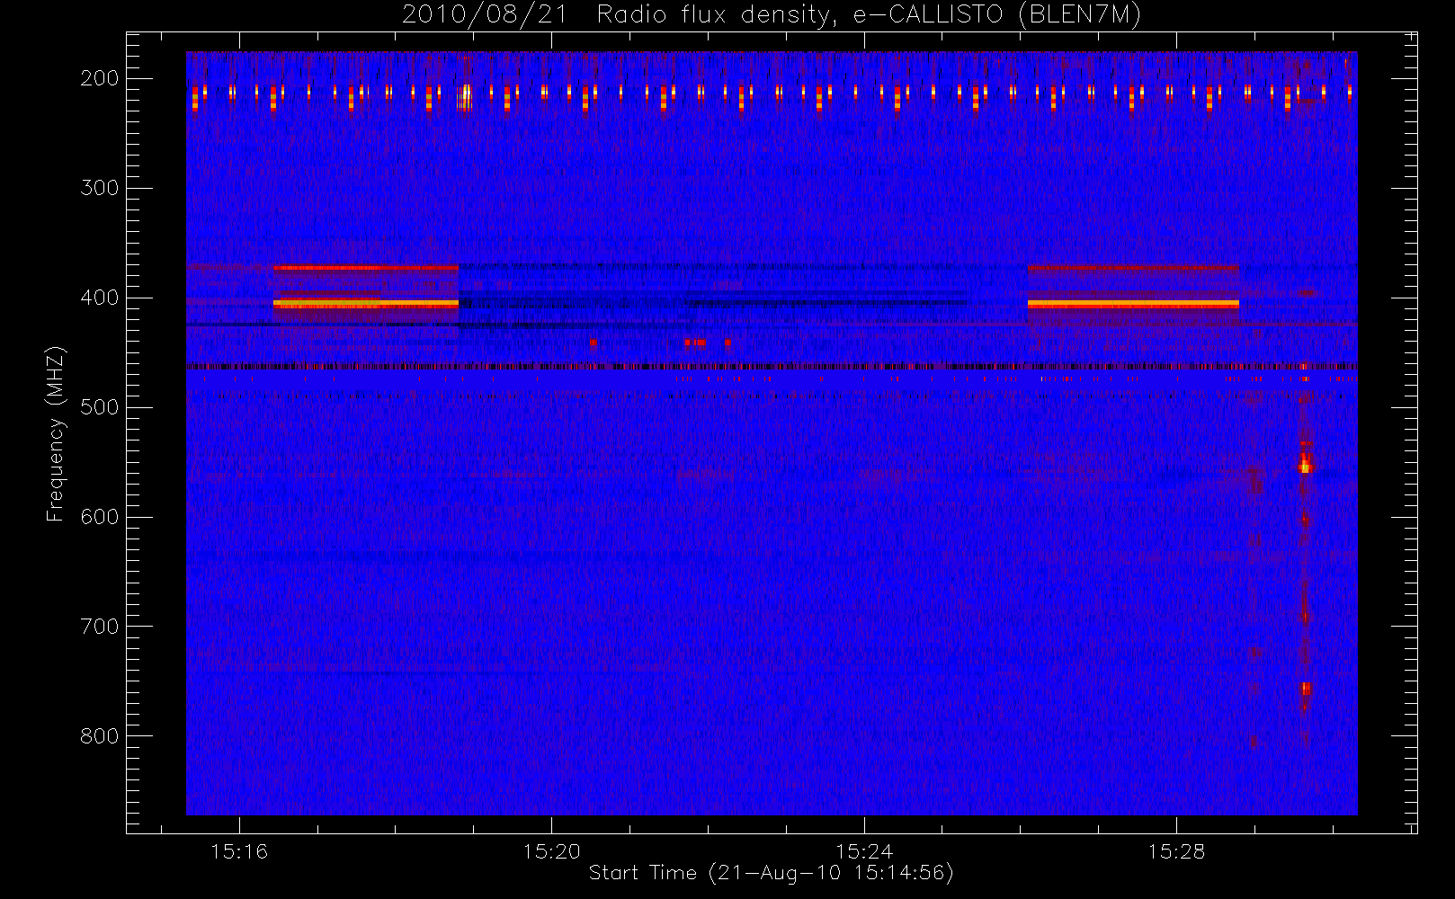Click the red burst spot near 760 MHz at 15:29
The image size is (1455, 899).
(1306, 690)
